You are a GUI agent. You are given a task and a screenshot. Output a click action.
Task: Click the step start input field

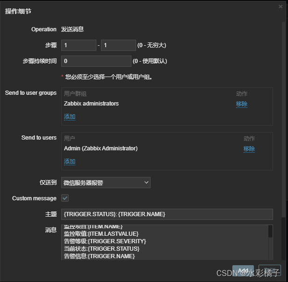point(79,45)
